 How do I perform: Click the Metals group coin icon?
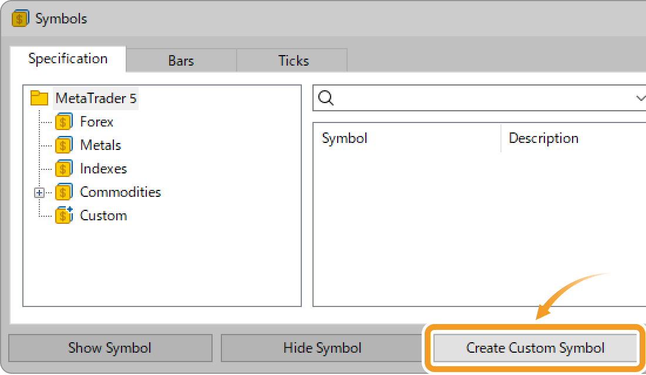click(x=64, y=145)
